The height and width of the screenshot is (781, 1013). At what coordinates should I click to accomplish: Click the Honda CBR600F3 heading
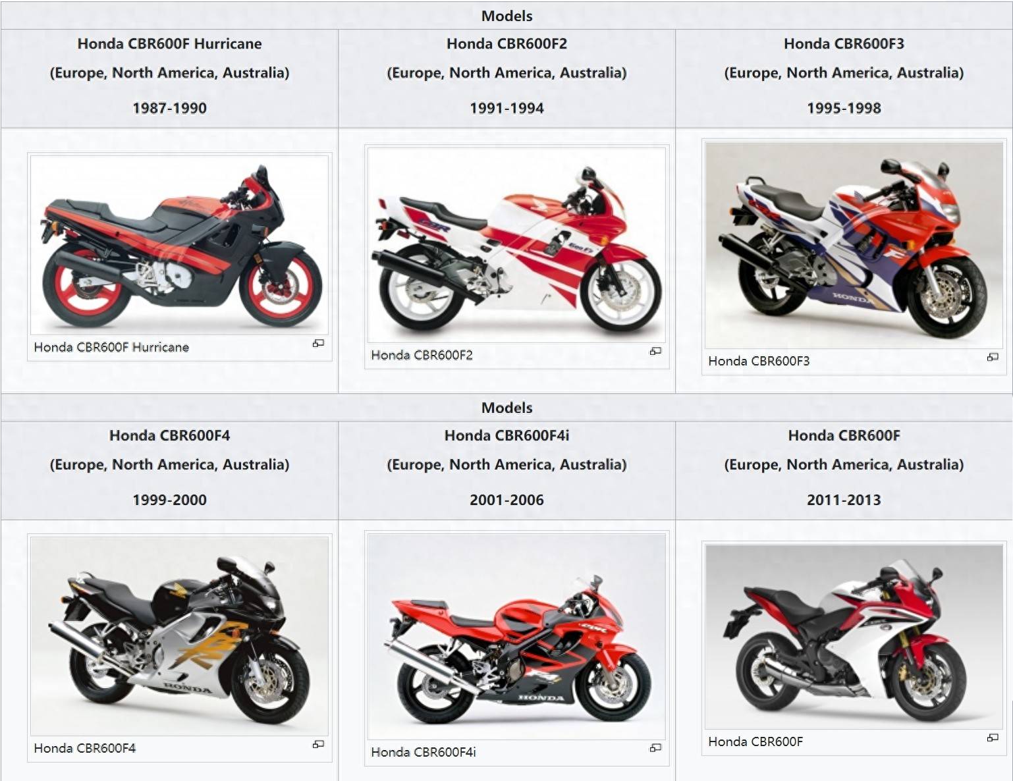(x=844, y=43)
